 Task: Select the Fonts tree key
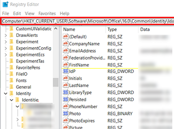click(21, 81)
